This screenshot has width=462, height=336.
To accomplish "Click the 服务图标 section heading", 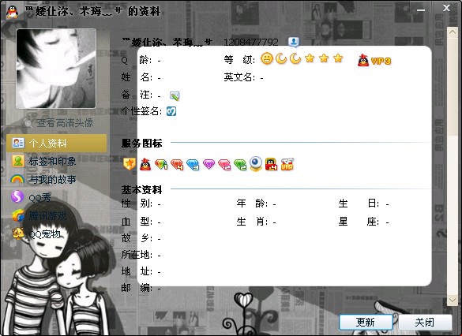I will (x=141, y=144).
